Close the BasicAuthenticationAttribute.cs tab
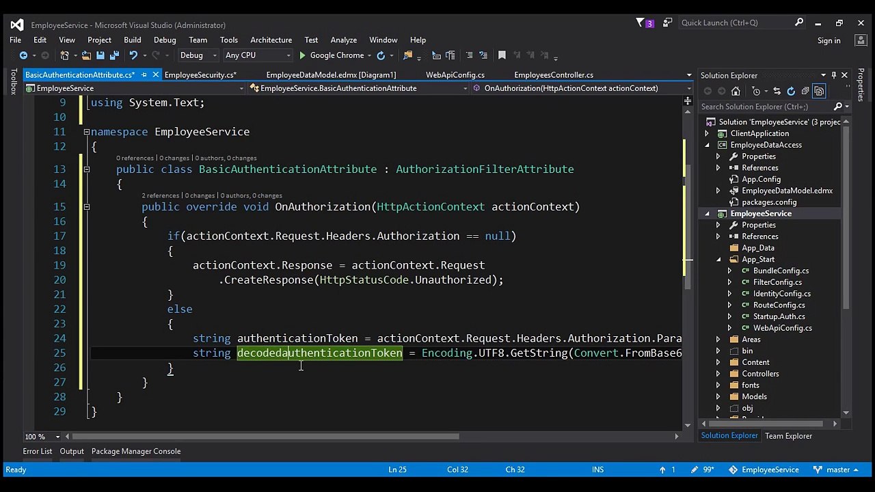The image size is (875, 492). pyautogui.click(x=155, y=75)
